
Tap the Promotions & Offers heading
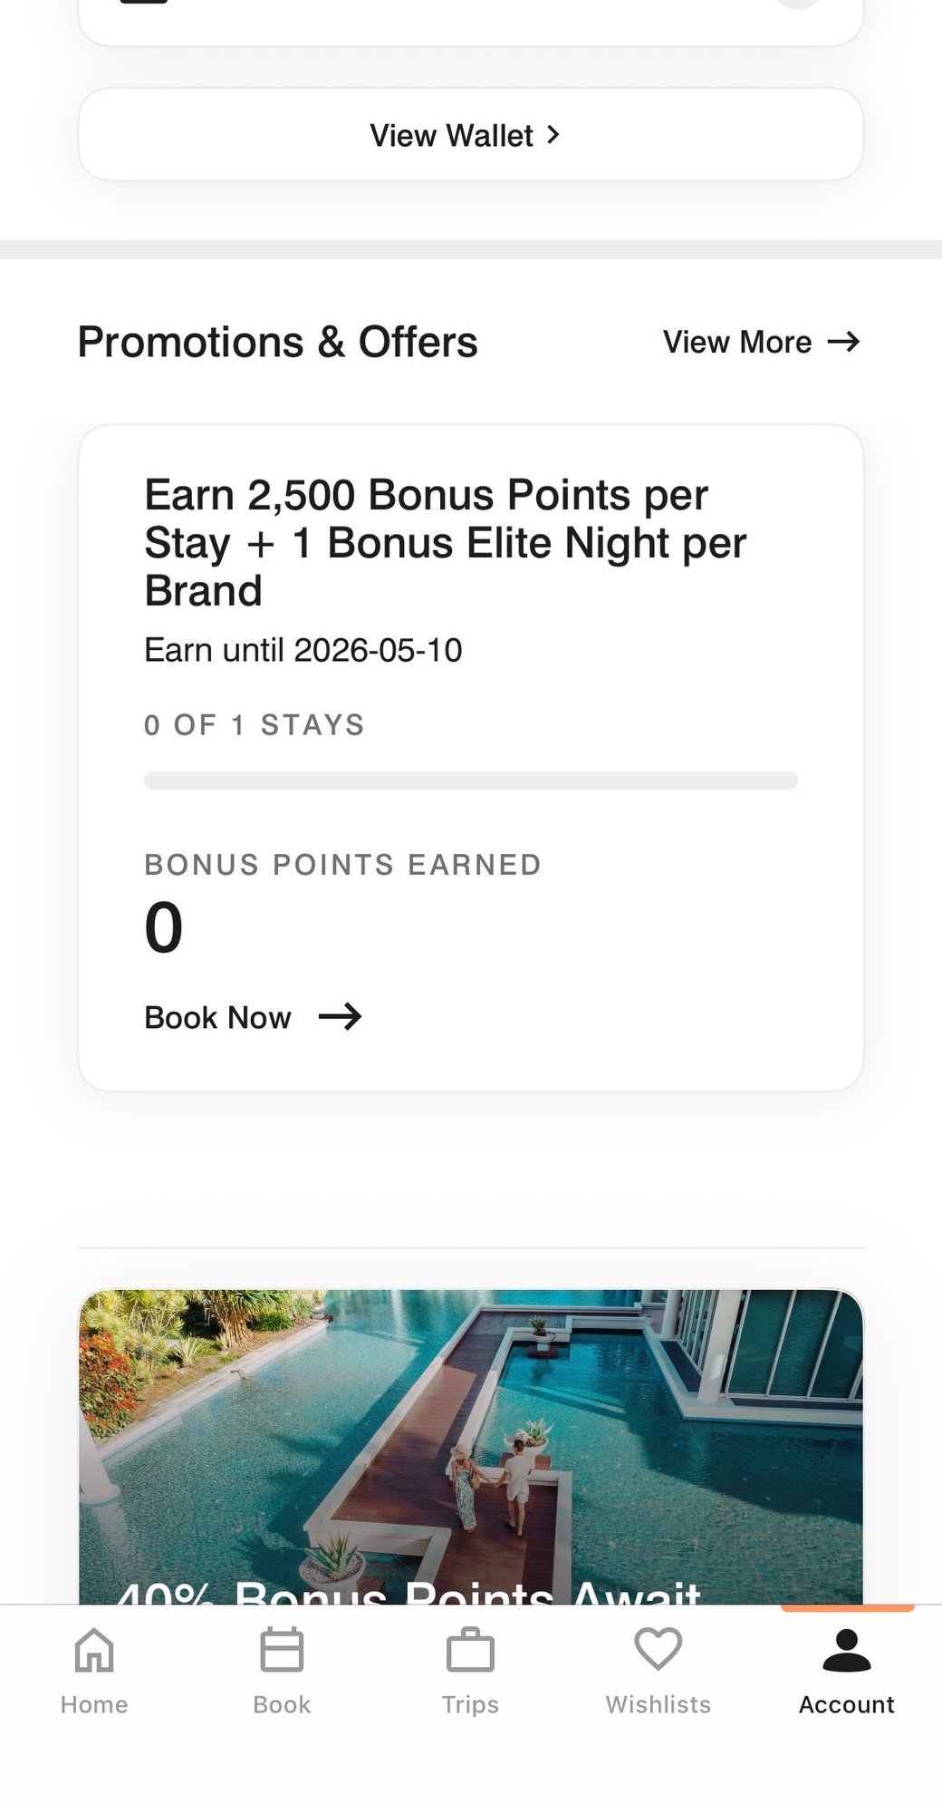tap(277, 343)
